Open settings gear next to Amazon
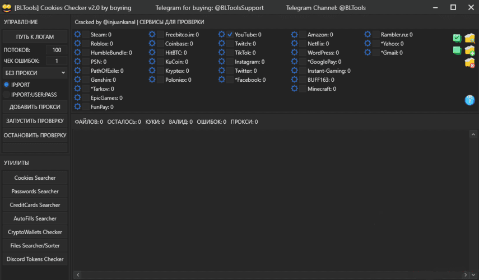The height and width of the screenshot is (280, 479). [x=295, y=35]
